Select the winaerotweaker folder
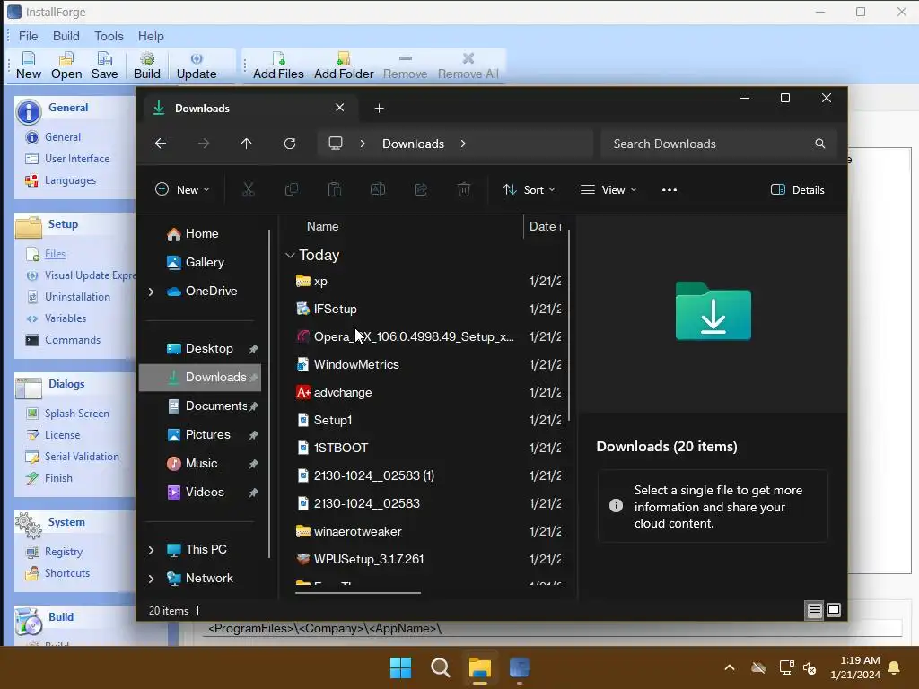Screen dimensions: 919x689 [357, 531]
